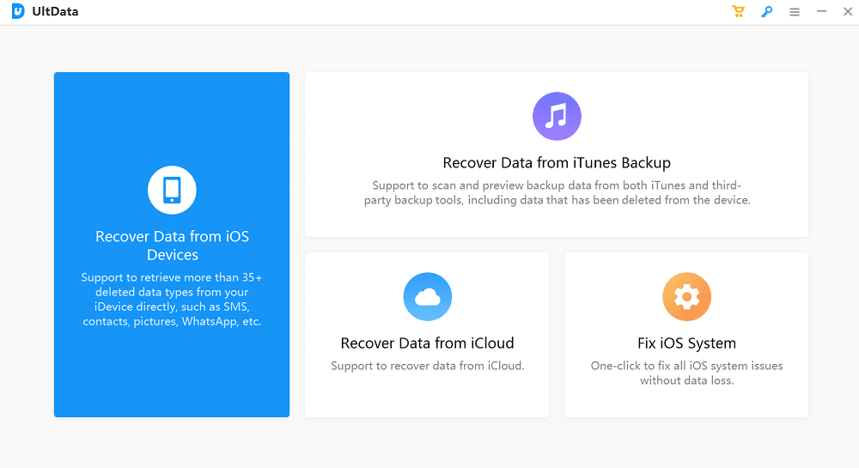This screenshot has width=859, height=468.
Task: Click the iTunes Backup description text
Action: pyautogui.click(x=557, y=192)
